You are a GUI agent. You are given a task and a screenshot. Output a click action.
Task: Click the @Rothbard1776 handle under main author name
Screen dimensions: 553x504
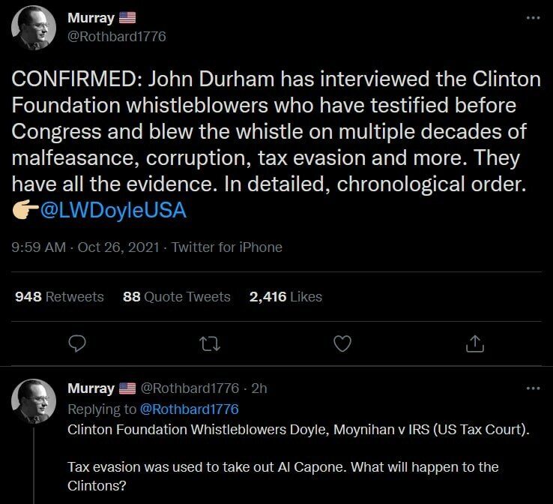[116, 36]
